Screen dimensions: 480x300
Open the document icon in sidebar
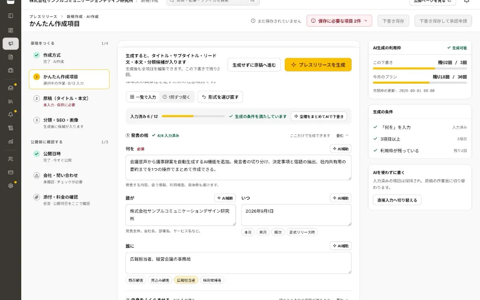point(10,57)
